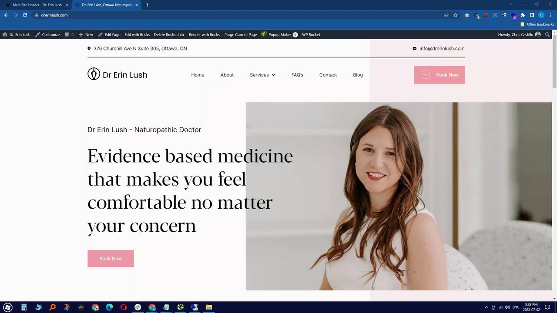This screenshot has height=313, width=557.
Task: Close the Dr. Erin Lush, Ottawa Naturopath tab
Action: tap(137, 5)
